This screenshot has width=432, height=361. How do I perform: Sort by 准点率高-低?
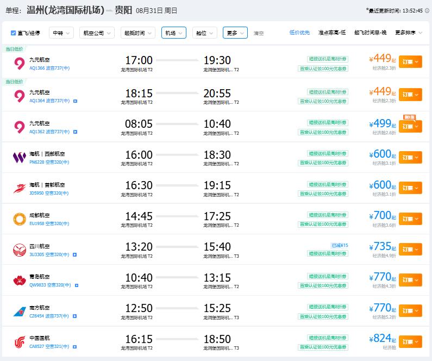[x=332, y=33]
